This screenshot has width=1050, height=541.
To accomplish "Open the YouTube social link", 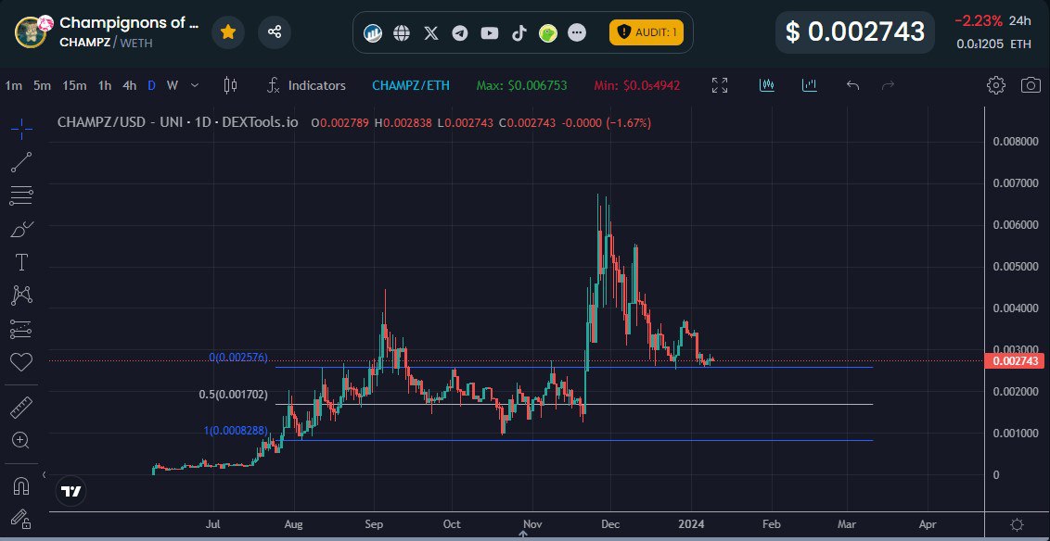I will click(x=490, y=32).
